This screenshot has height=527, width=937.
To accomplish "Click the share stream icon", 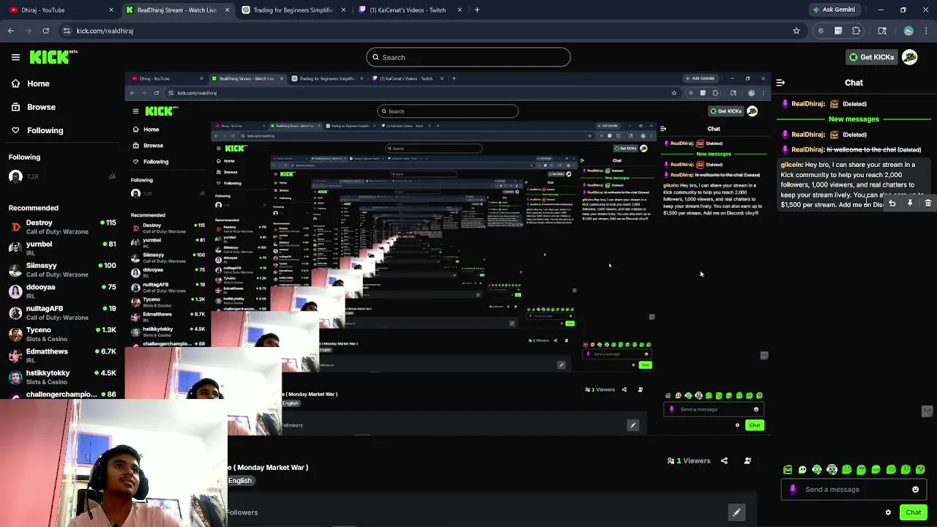I will [x=724, y=460].
